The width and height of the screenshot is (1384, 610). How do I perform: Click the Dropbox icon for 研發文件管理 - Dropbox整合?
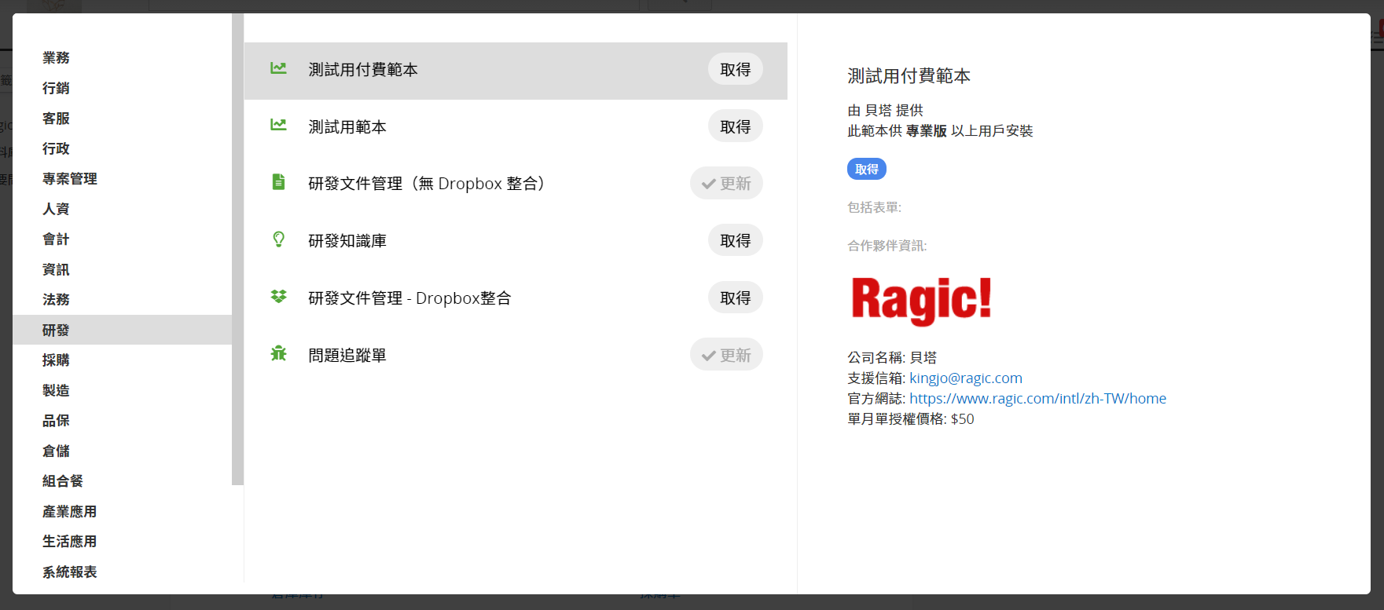pos(278,297)
